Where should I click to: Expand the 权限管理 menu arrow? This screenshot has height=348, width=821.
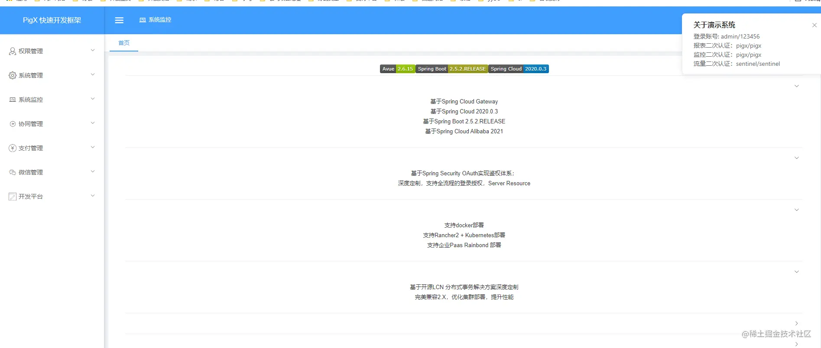93,51
